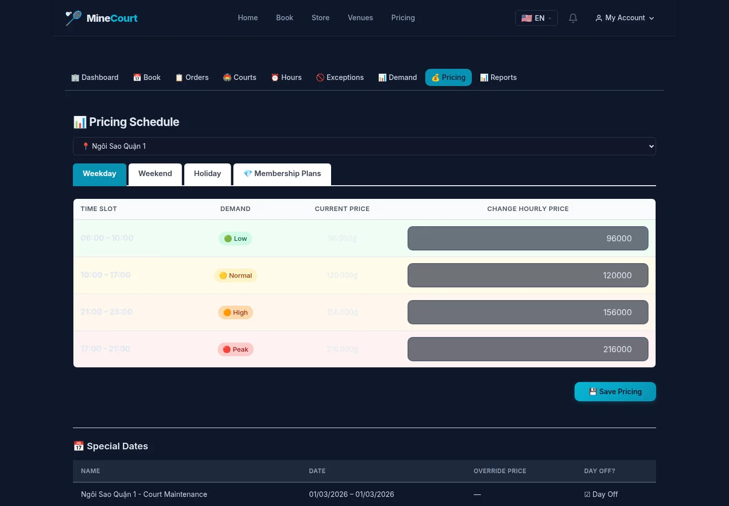Open the Membership Plans tab

click(x=282, y=174)
